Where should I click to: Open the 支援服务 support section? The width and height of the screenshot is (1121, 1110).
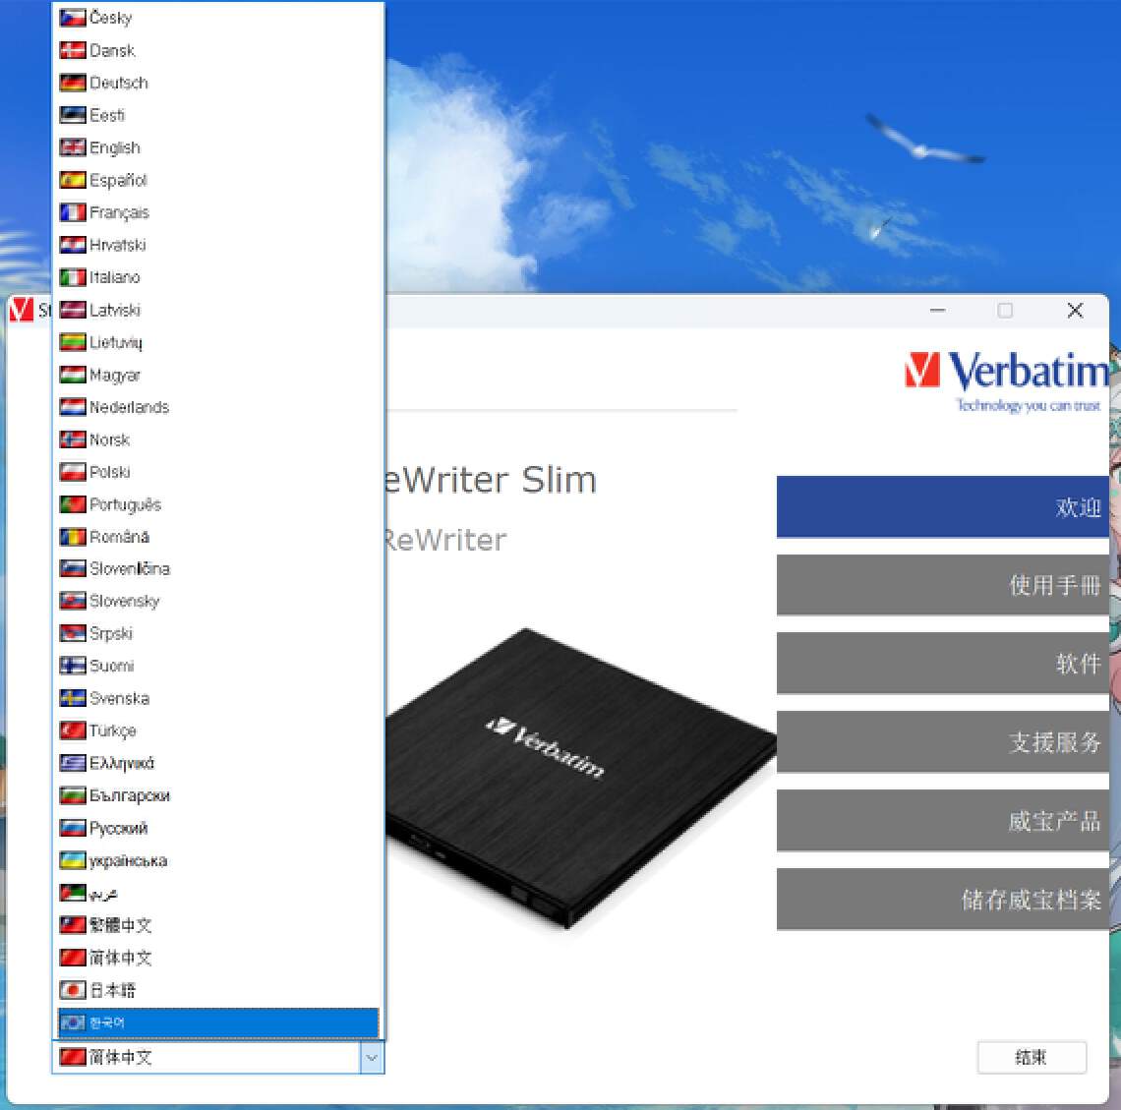click(x=942, y=742)
